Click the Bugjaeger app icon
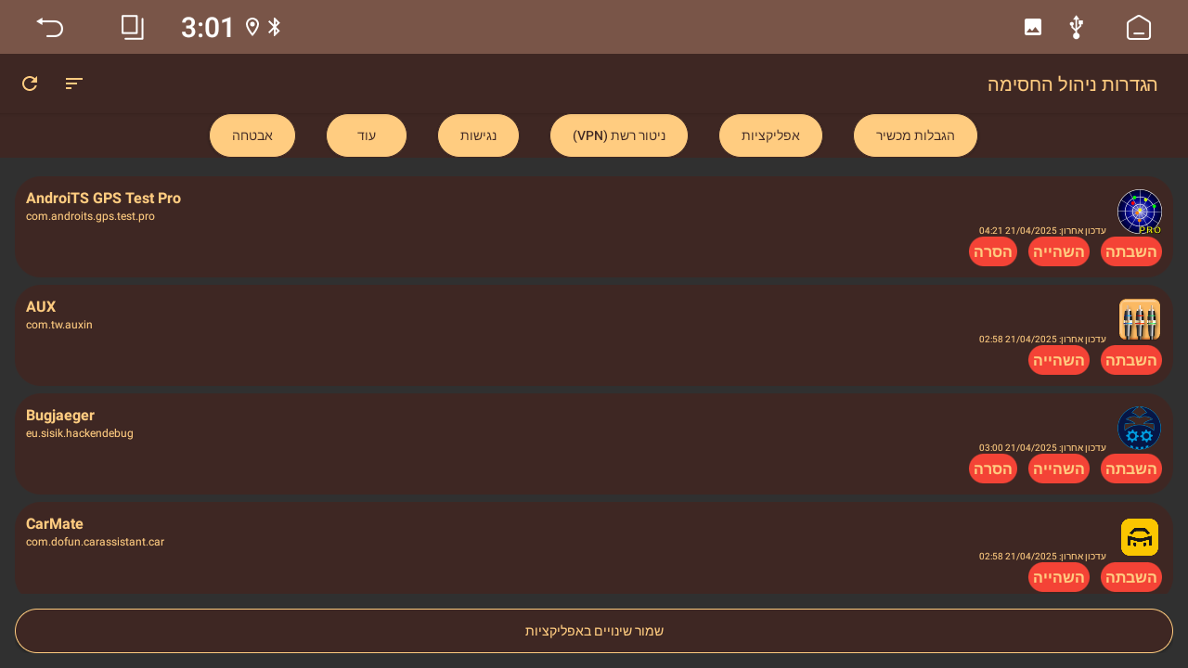Viewport: 1188px width, 668px height. point(1140,429)
